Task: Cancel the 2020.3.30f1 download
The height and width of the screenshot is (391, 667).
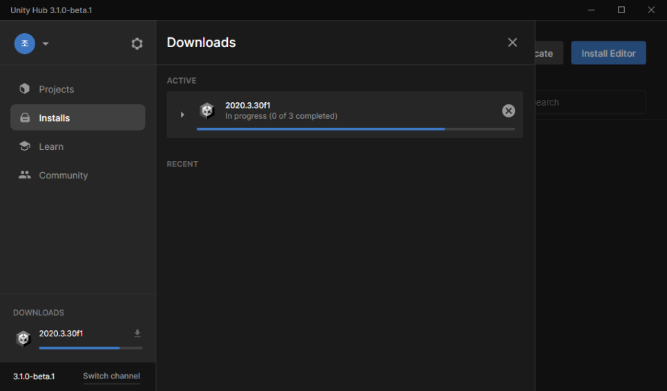Action: (x=508, y=111)
